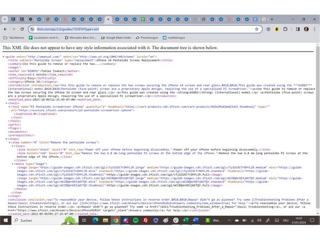Click the title 'iPhone 14 Pentalobe Screws Replacement' line
Image resolution: width=320 pixels, height=240 pixels.
pyautogui.click(x=90, y=61)
